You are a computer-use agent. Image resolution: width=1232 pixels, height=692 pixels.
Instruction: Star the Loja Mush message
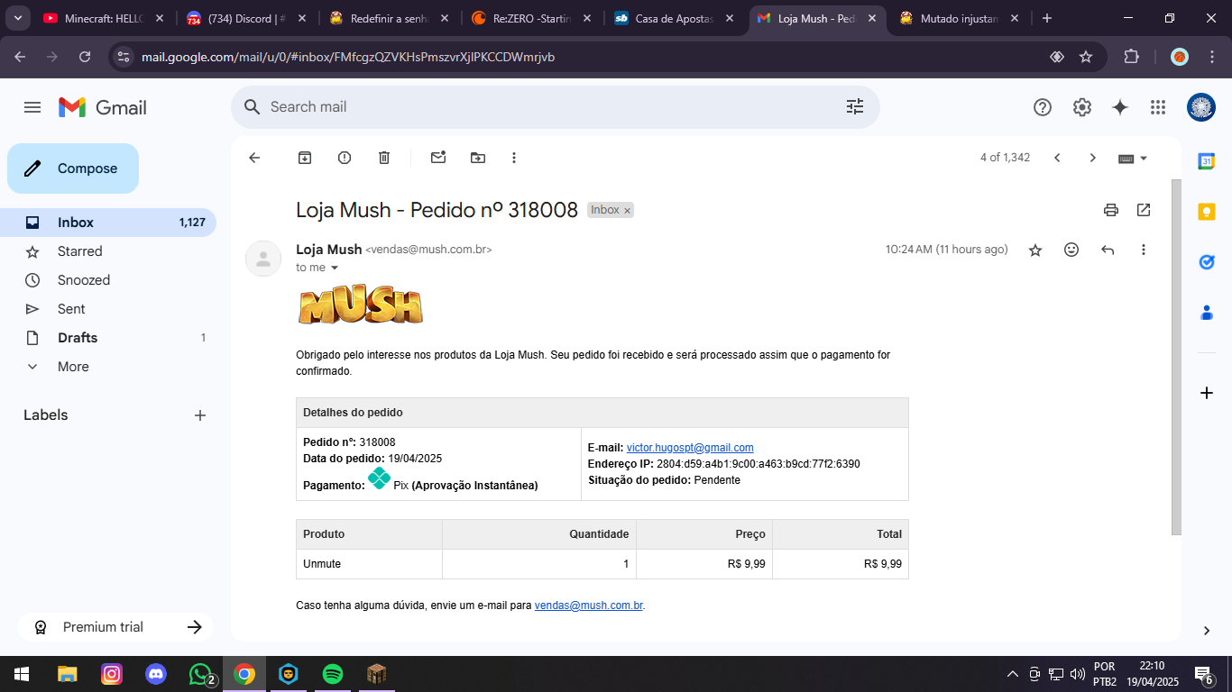tap(1035, 250)
